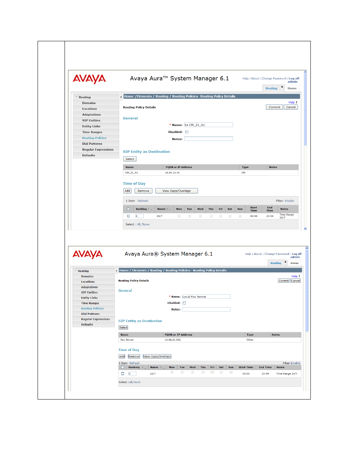348x451 pixels.
Task: Click Name field containing to CM_21_41
Action: (x=209, y=125)
